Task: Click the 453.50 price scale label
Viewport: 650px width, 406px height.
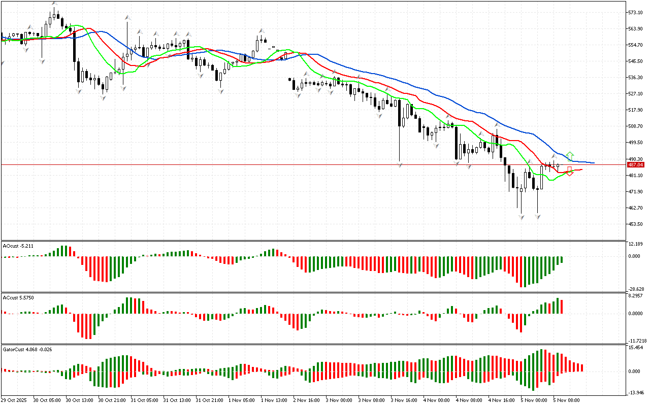Action: click(635, 224)
